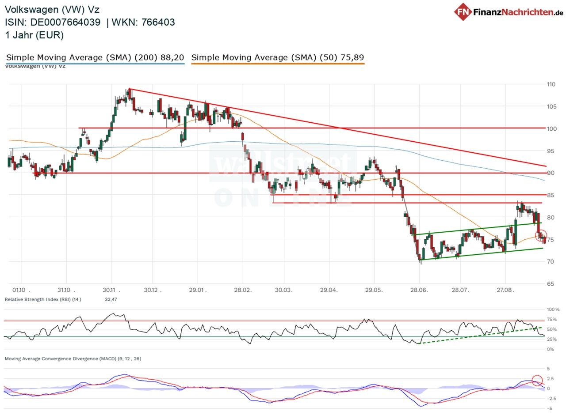This screenshot has width=566, height=415.
Task: Click the 100 price axis label
Action: point(551,128)
